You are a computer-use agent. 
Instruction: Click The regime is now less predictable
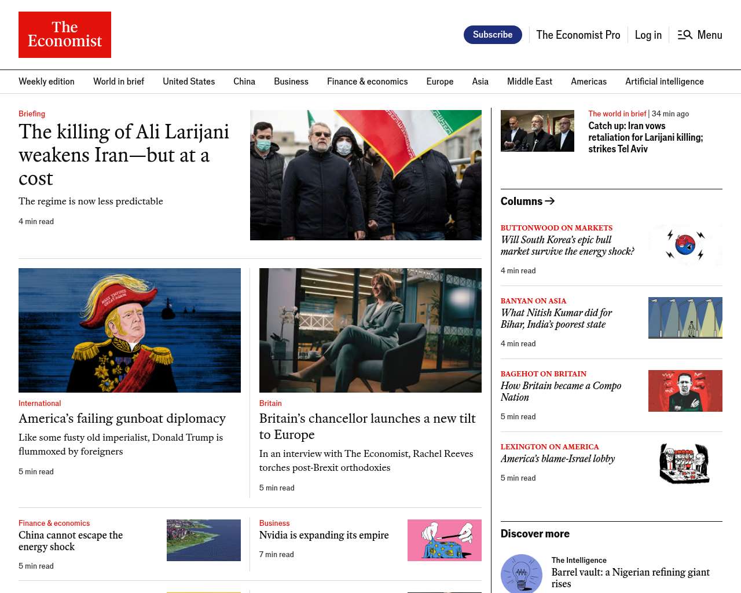click(x=91, y=201)
